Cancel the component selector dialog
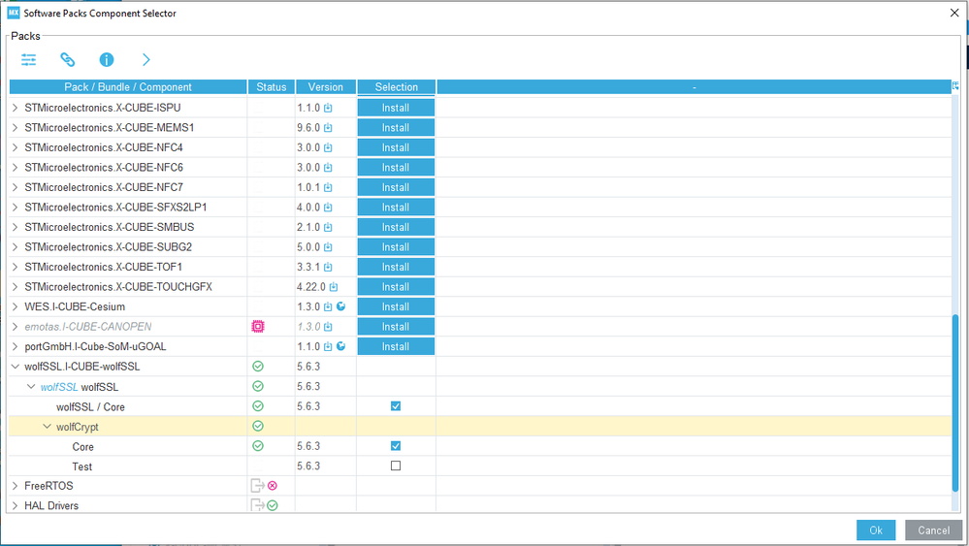This screenshot has width=969, height=546. [x=933, y=530]
